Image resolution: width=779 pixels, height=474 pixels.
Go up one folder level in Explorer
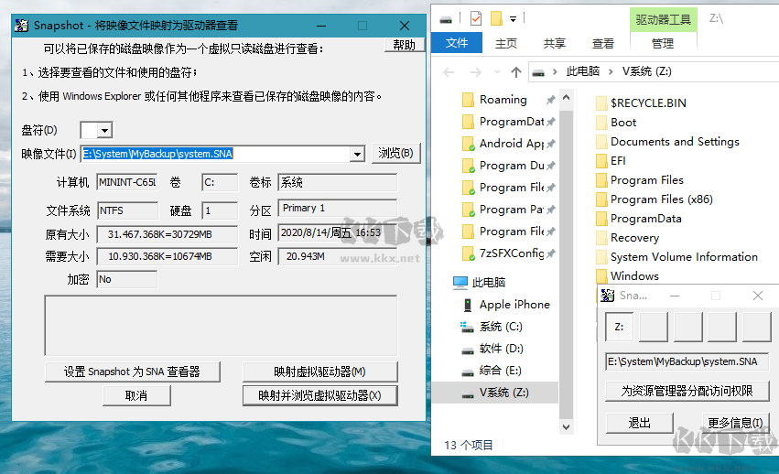(x=515, y=72)
